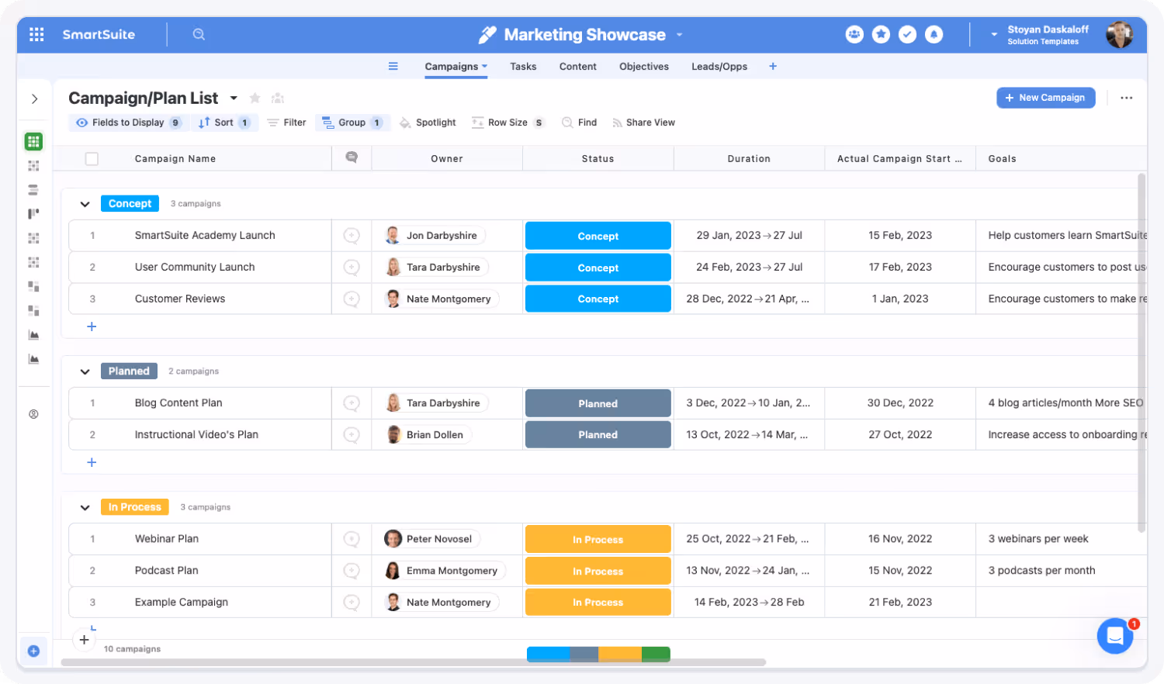Open the notifications bell icon
This screenshot has height=684, width=1164.
tap(934, 34)
